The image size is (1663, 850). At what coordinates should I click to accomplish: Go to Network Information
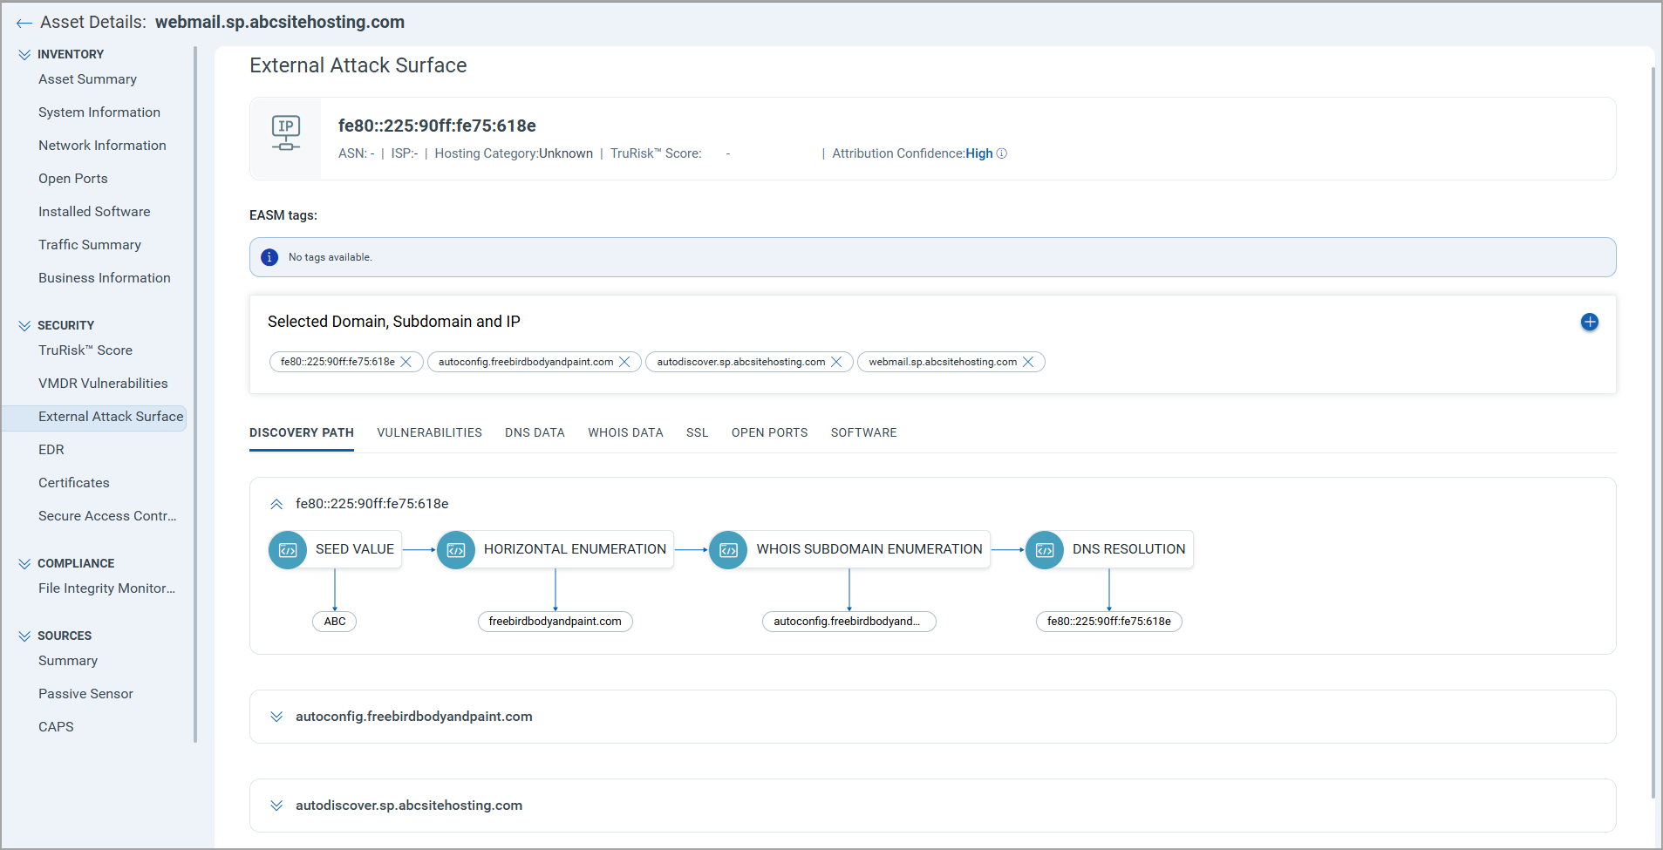coord(102,146)
